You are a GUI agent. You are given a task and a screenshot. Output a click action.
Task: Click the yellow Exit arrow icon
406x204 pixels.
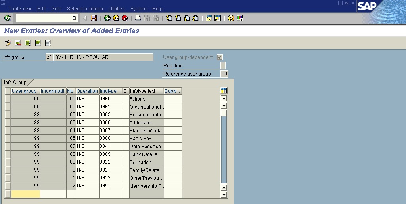coord(116,18)
